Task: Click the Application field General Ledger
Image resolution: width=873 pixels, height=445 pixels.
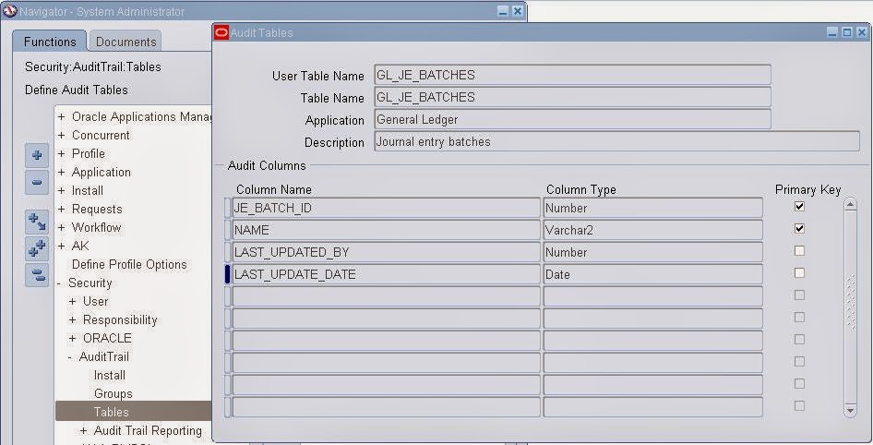Action: pyautogui.click(x=573, y=119)
